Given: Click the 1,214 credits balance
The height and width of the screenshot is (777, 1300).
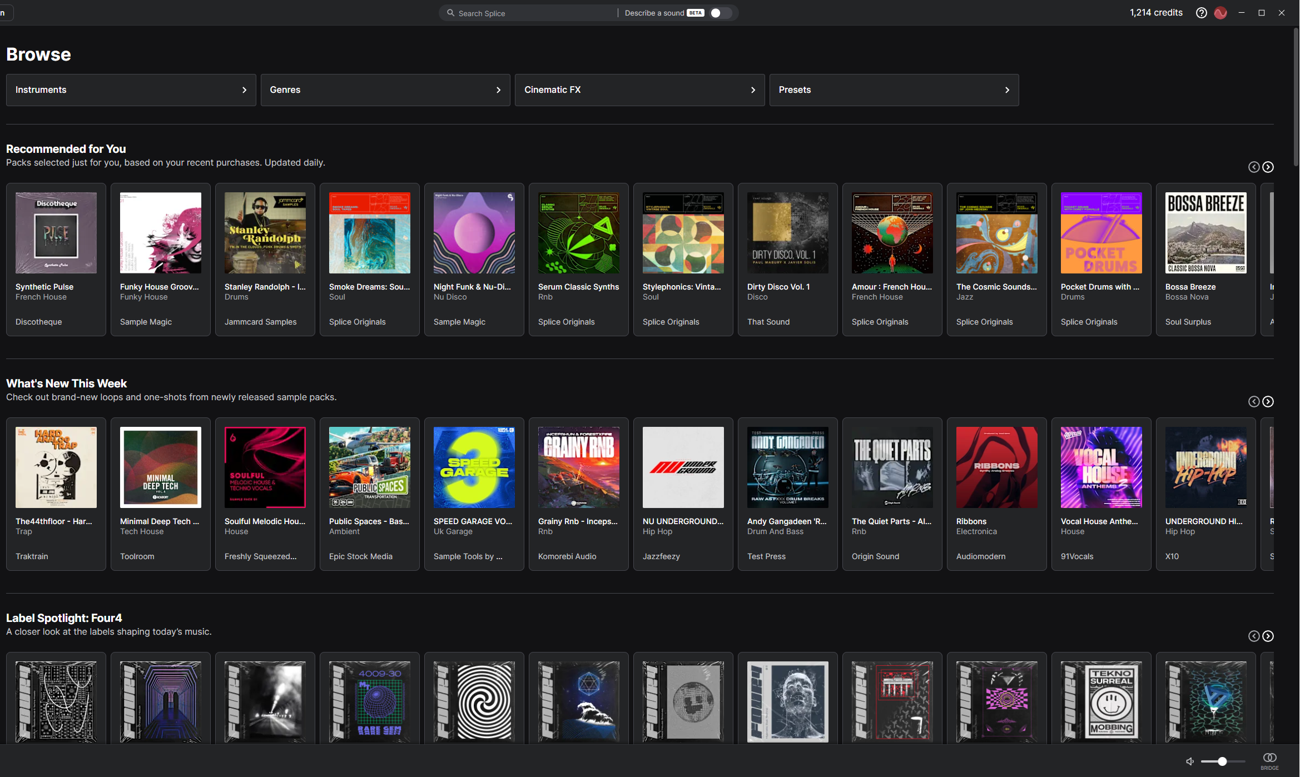Looking at the screenshot, I should (x=1156, y=13).
